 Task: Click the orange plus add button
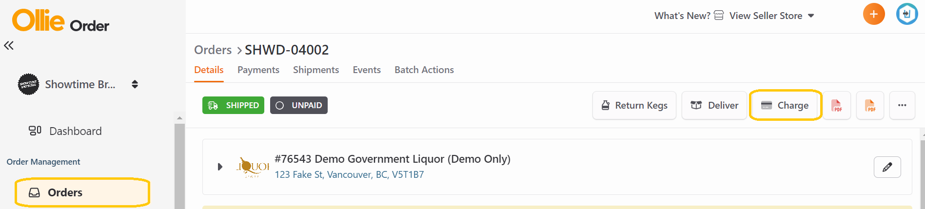pyautogui.click(x=873, y=14)
